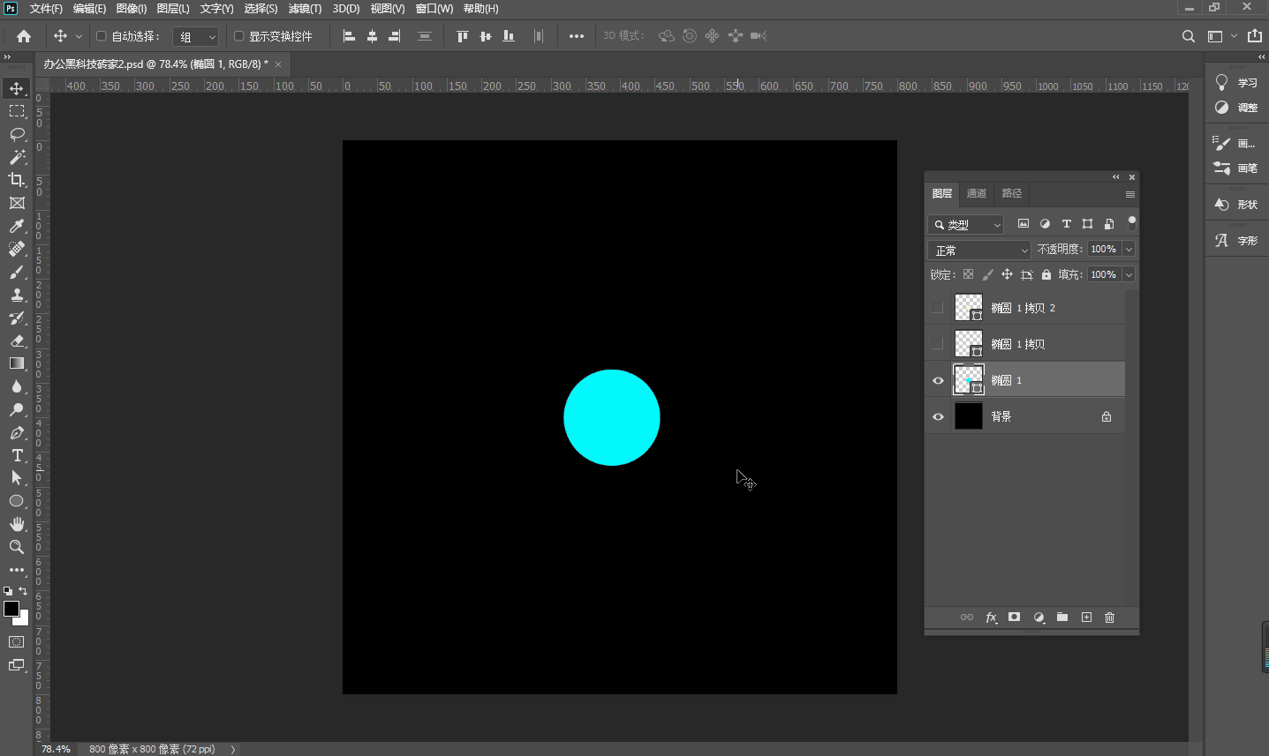Check 显示变换控件 in the options bar

(x=238, y=36)
